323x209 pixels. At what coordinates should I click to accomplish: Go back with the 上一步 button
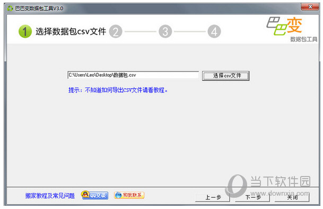[x=213, y=197]
